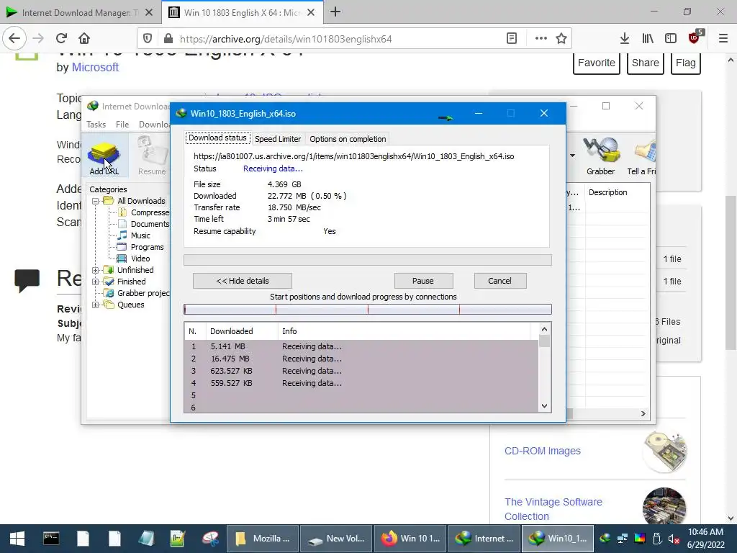The height and width of the screenshot is (553, 737).
Task: Click IDM list horizontal scroll right arrow
Action: coord(643,414)
